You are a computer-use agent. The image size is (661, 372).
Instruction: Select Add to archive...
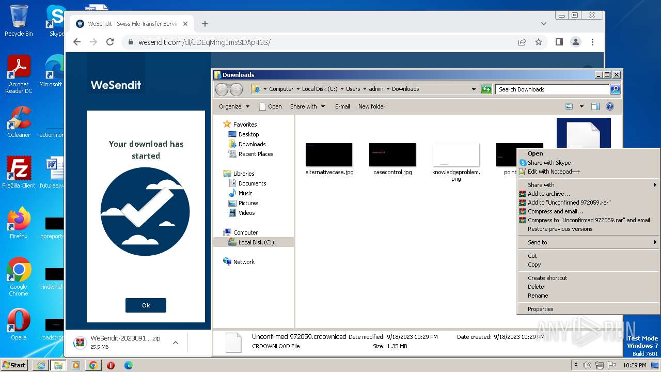coord(589,194)
